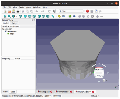The width and height of the screenshot is (120, 99).
Task: Open the undo history dropdown arrow
Action: 40,11
